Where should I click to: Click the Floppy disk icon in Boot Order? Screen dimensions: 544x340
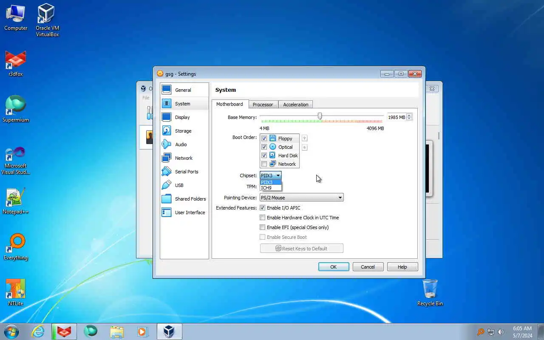273,138
